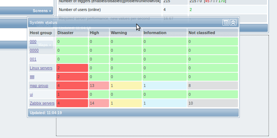The width and height of the screenshot is (277, 138).
Task: Click Warning count 1 for Zabbix servers
Action: pyautogui.click(x=126, y=103)
